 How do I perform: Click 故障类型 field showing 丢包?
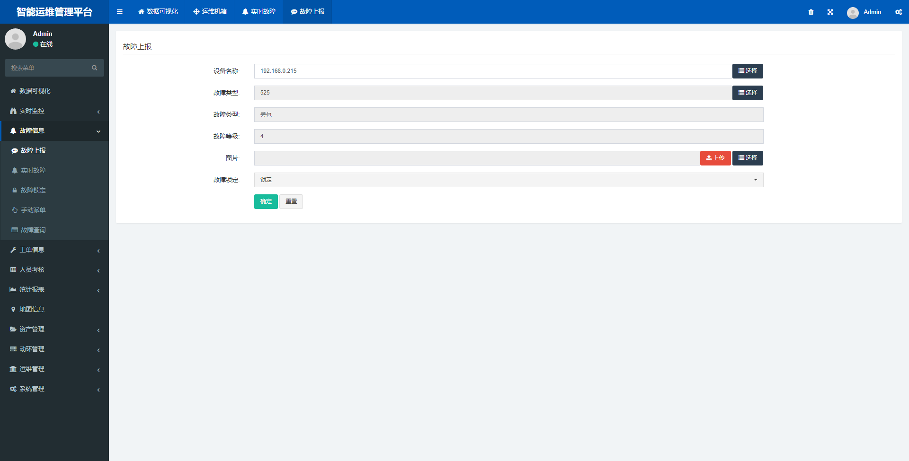click(508, 114)
